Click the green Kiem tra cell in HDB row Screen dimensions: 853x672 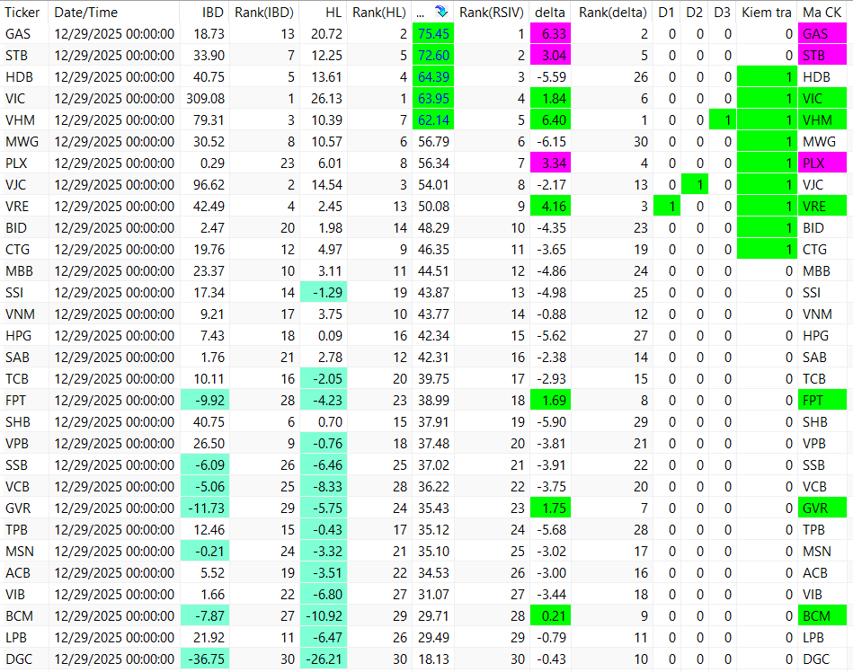767,76
